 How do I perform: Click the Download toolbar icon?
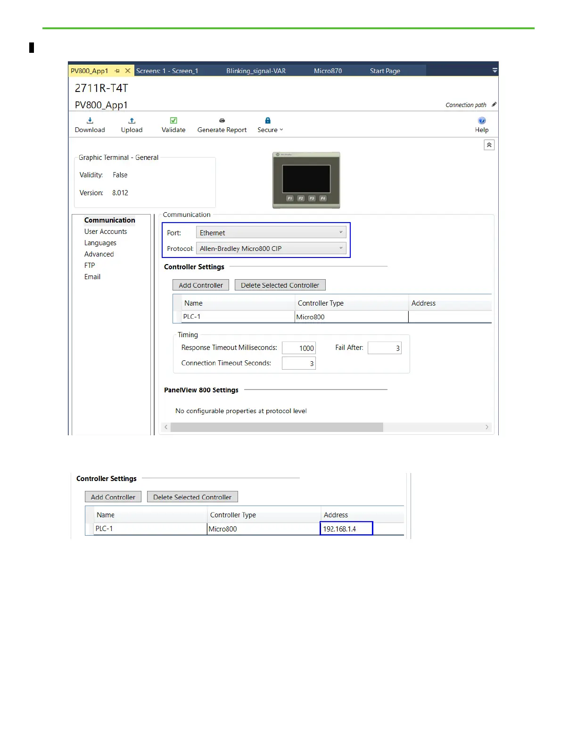(90, 121)
